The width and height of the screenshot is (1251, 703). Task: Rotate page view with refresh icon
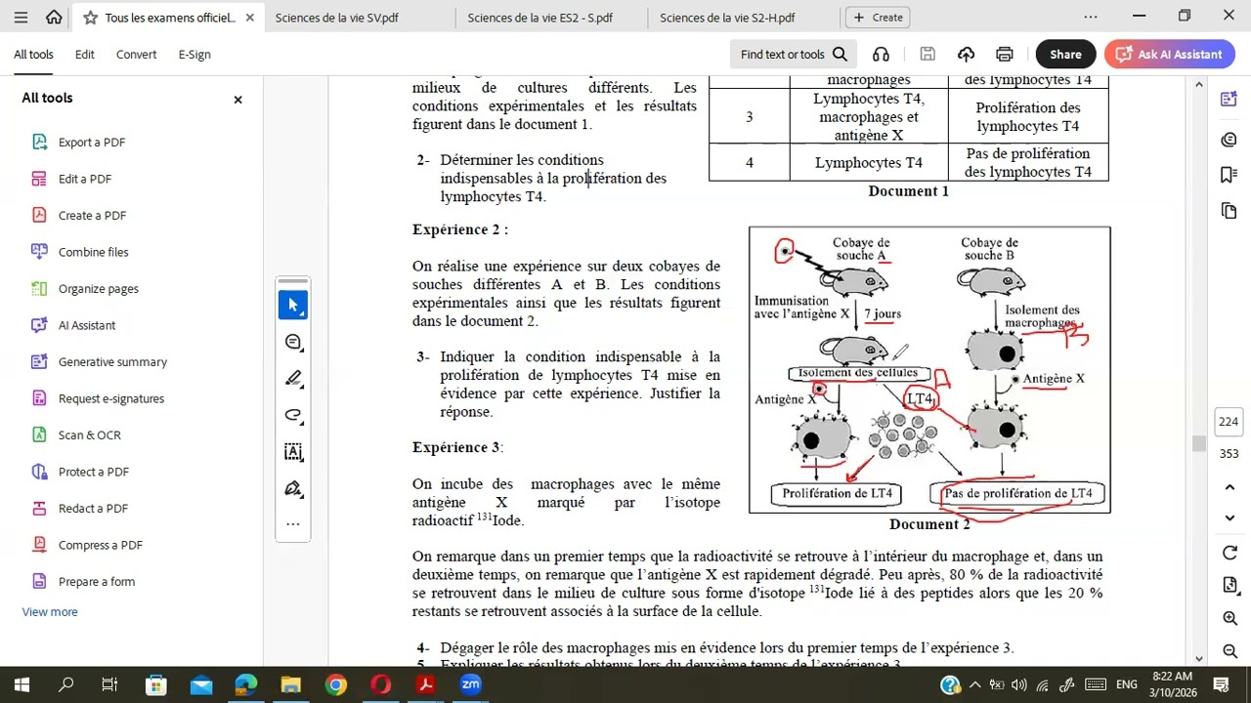pyautogui.click(x=1229, y=553)
